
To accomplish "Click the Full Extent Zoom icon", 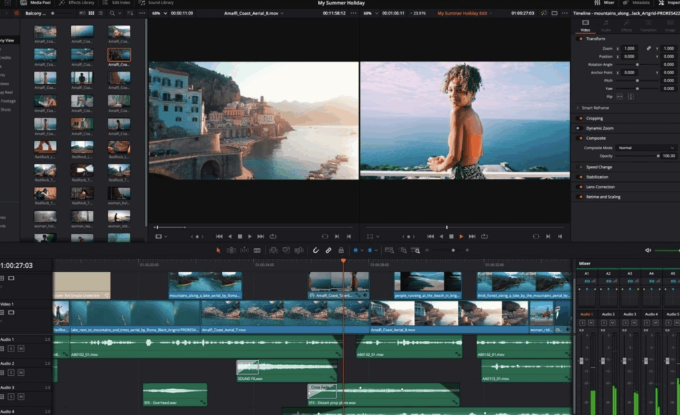I will (389, 250).
